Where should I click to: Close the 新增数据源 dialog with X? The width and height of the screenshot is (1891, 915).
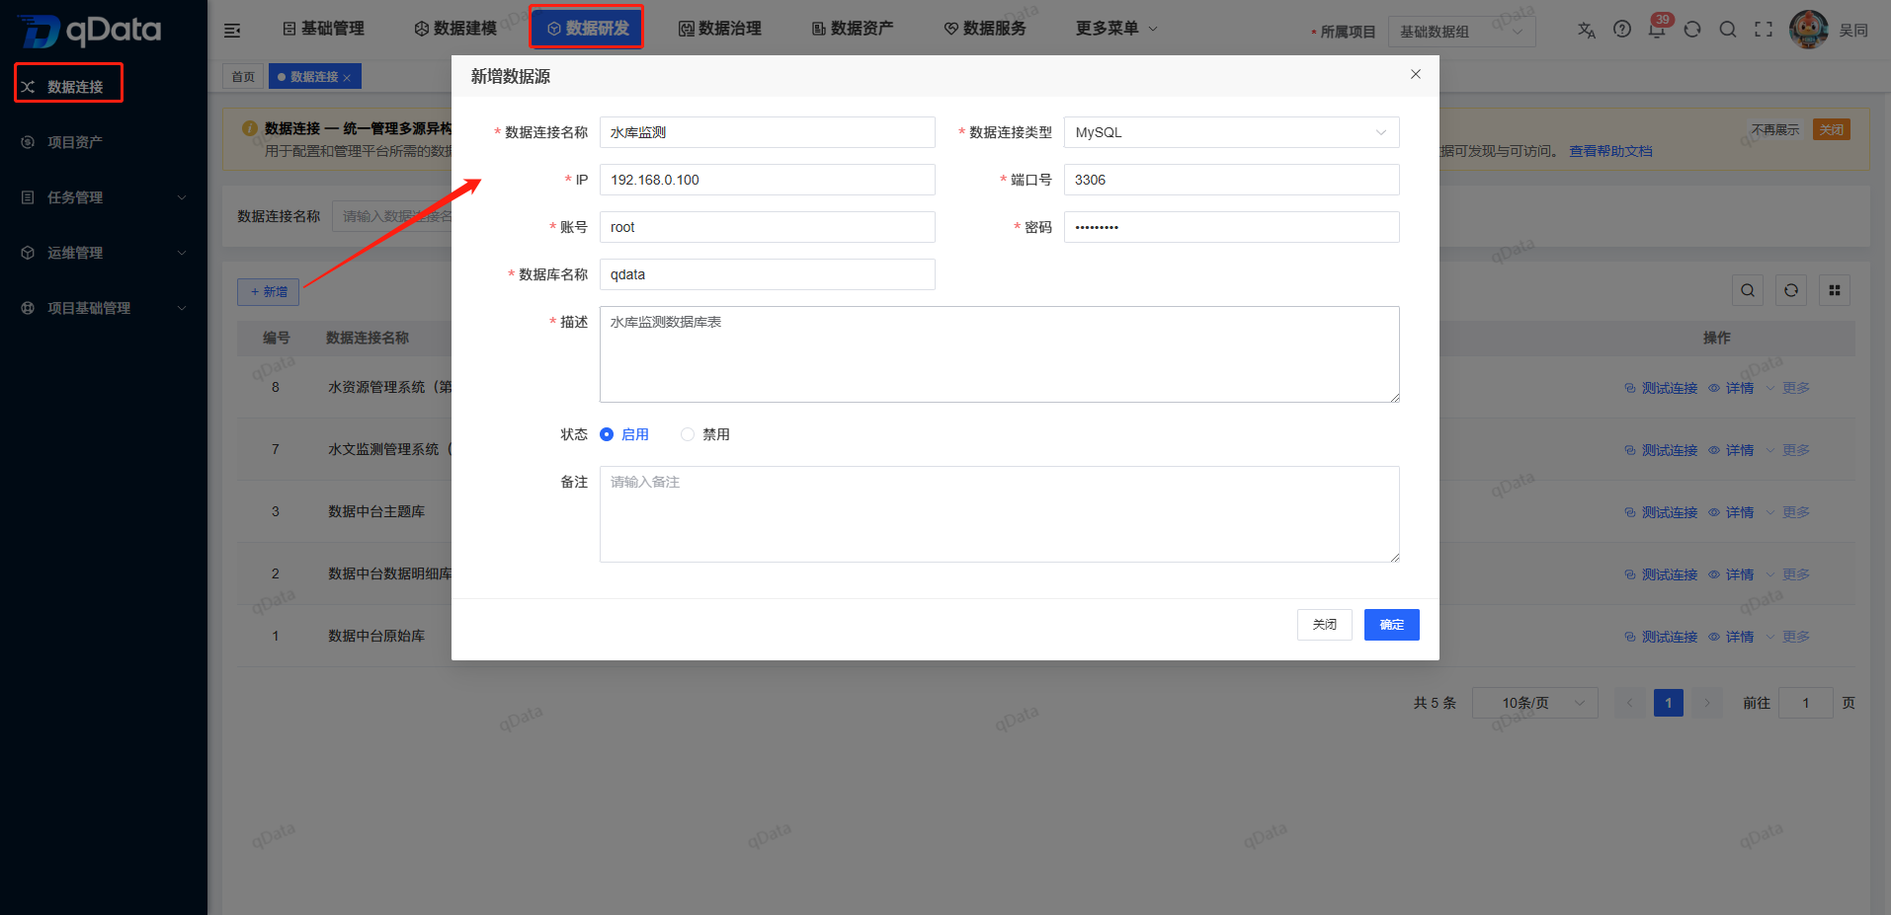coord(1416,74)
